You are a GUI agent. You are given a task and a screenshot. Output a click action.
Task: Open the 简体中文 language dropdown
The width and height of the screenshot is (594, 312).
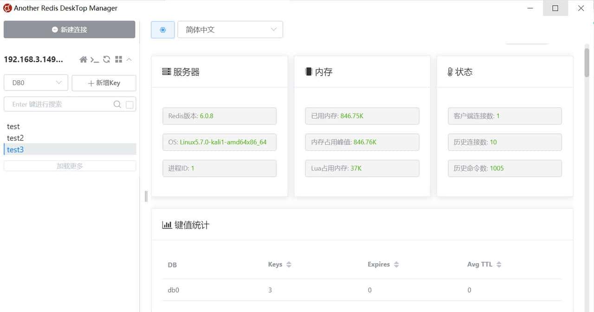tap(230, 29)
